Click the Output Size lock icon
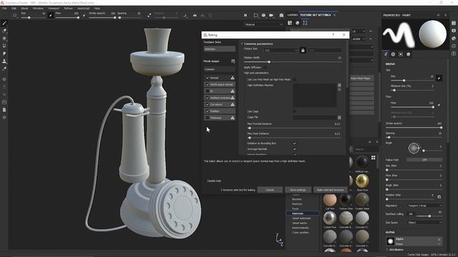 click(303, 51)
